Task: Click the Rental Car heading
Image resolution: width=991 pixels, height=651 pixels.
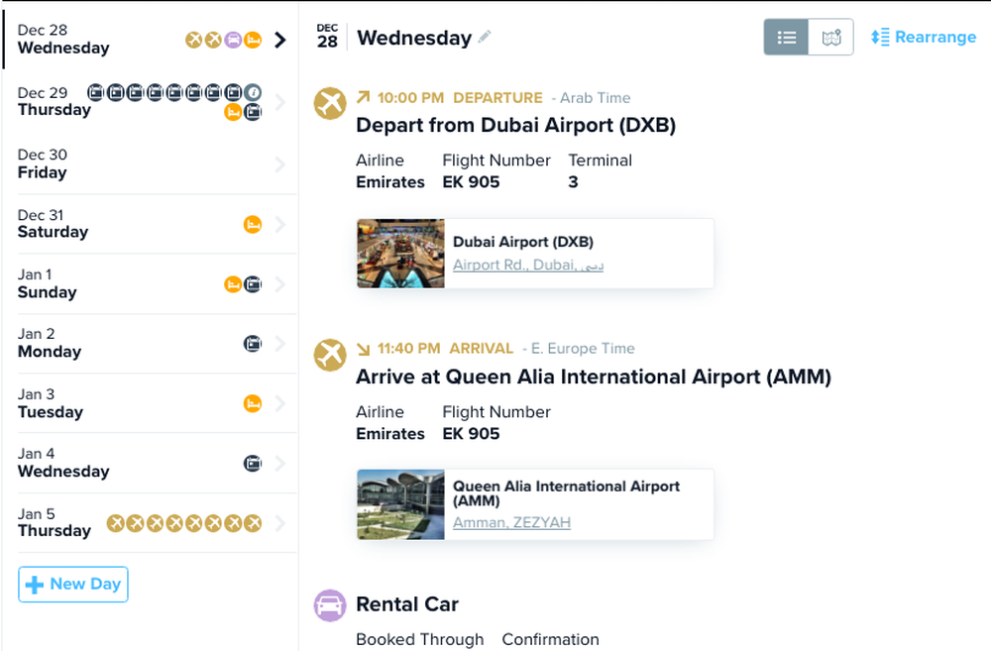Action: (407, 604)
